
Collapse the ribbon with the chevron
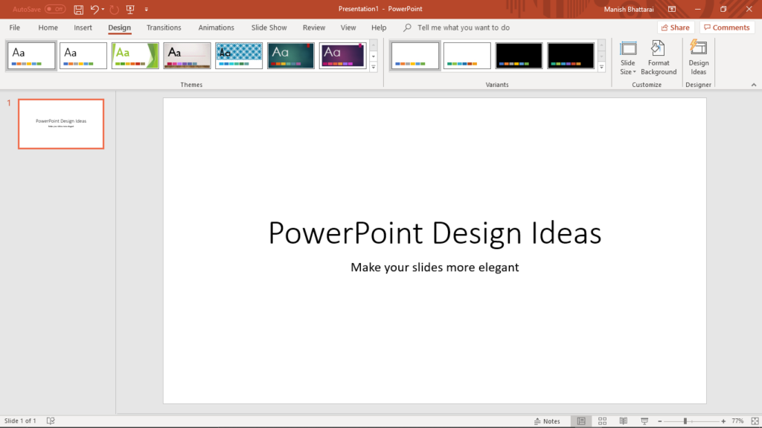coord(753,85)
